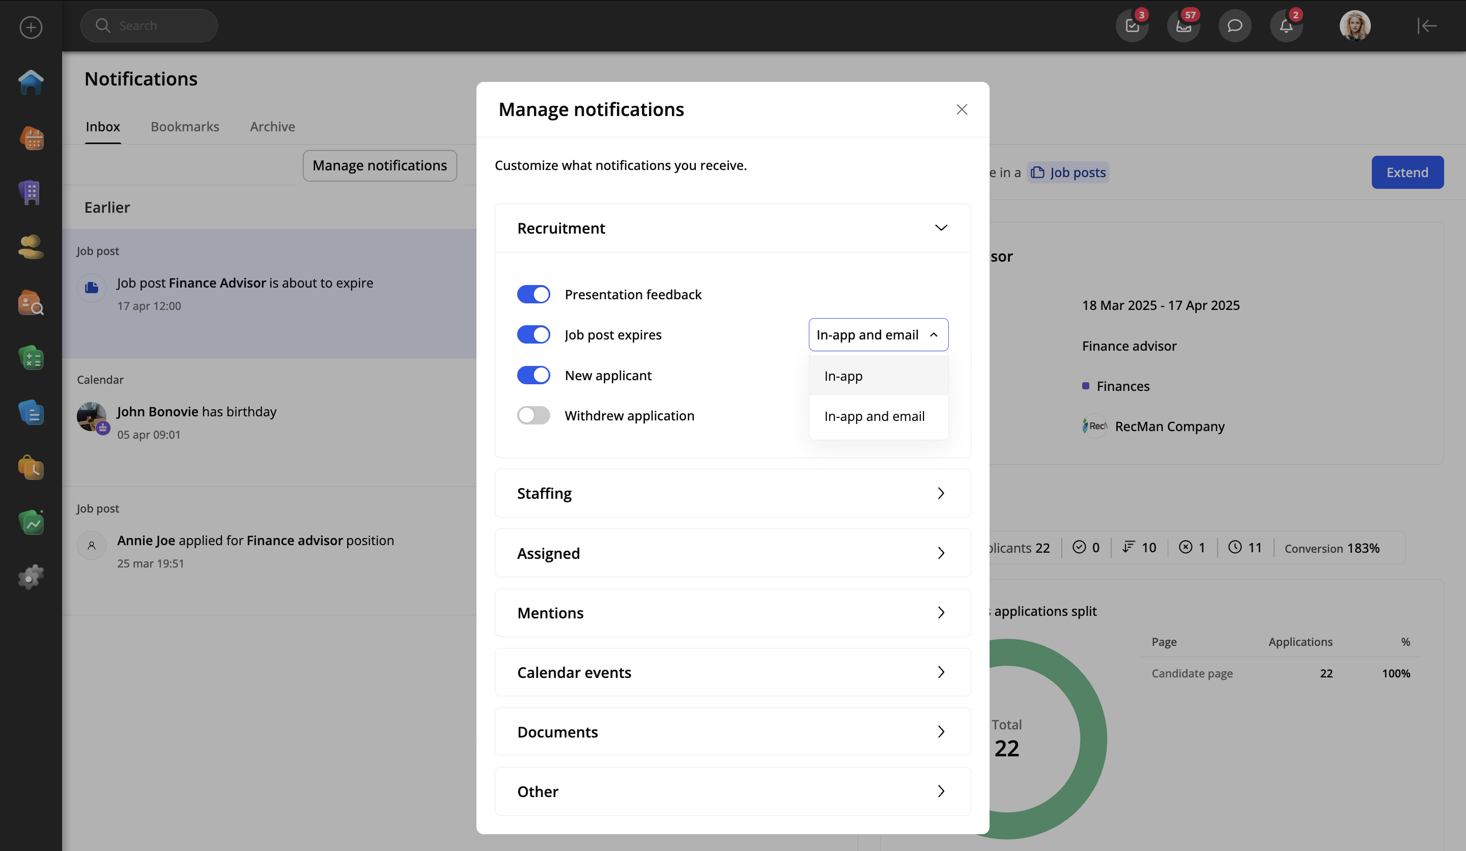The height and width of the screenshot is (851, 1466).
Task: Close the Manage notifications dialog
Action: click(x=962, y=110)
